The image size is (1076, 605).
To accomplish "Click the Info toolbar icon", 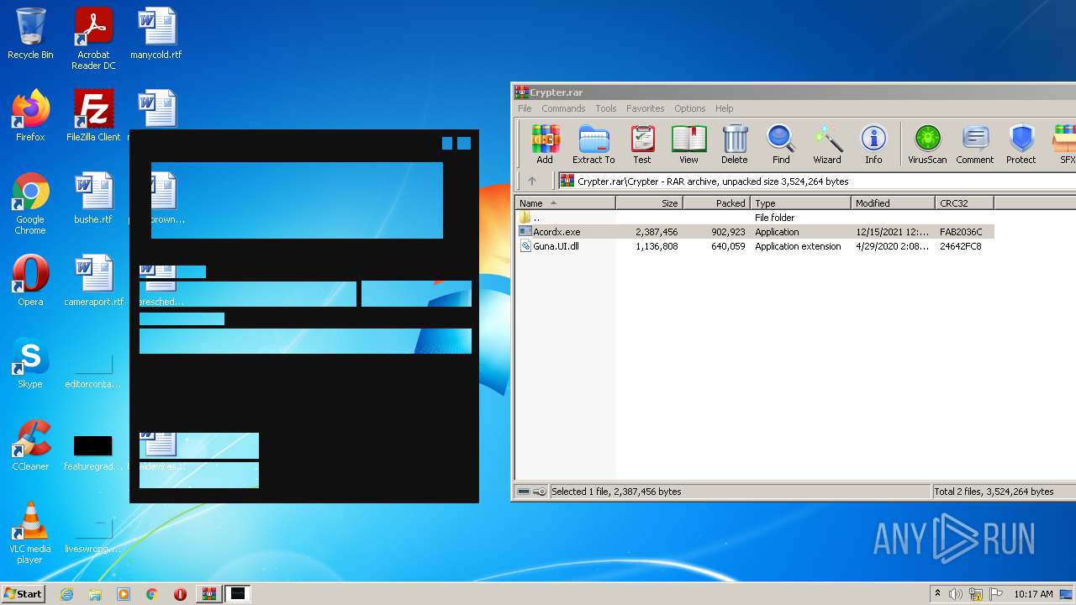I will pos(873,144).
